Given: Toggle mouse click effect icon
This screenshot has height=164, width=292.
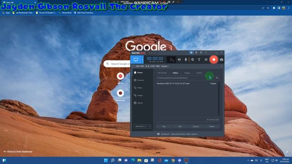Looking at the screenshot, I should pyautogui.click(x=193, y=60).
